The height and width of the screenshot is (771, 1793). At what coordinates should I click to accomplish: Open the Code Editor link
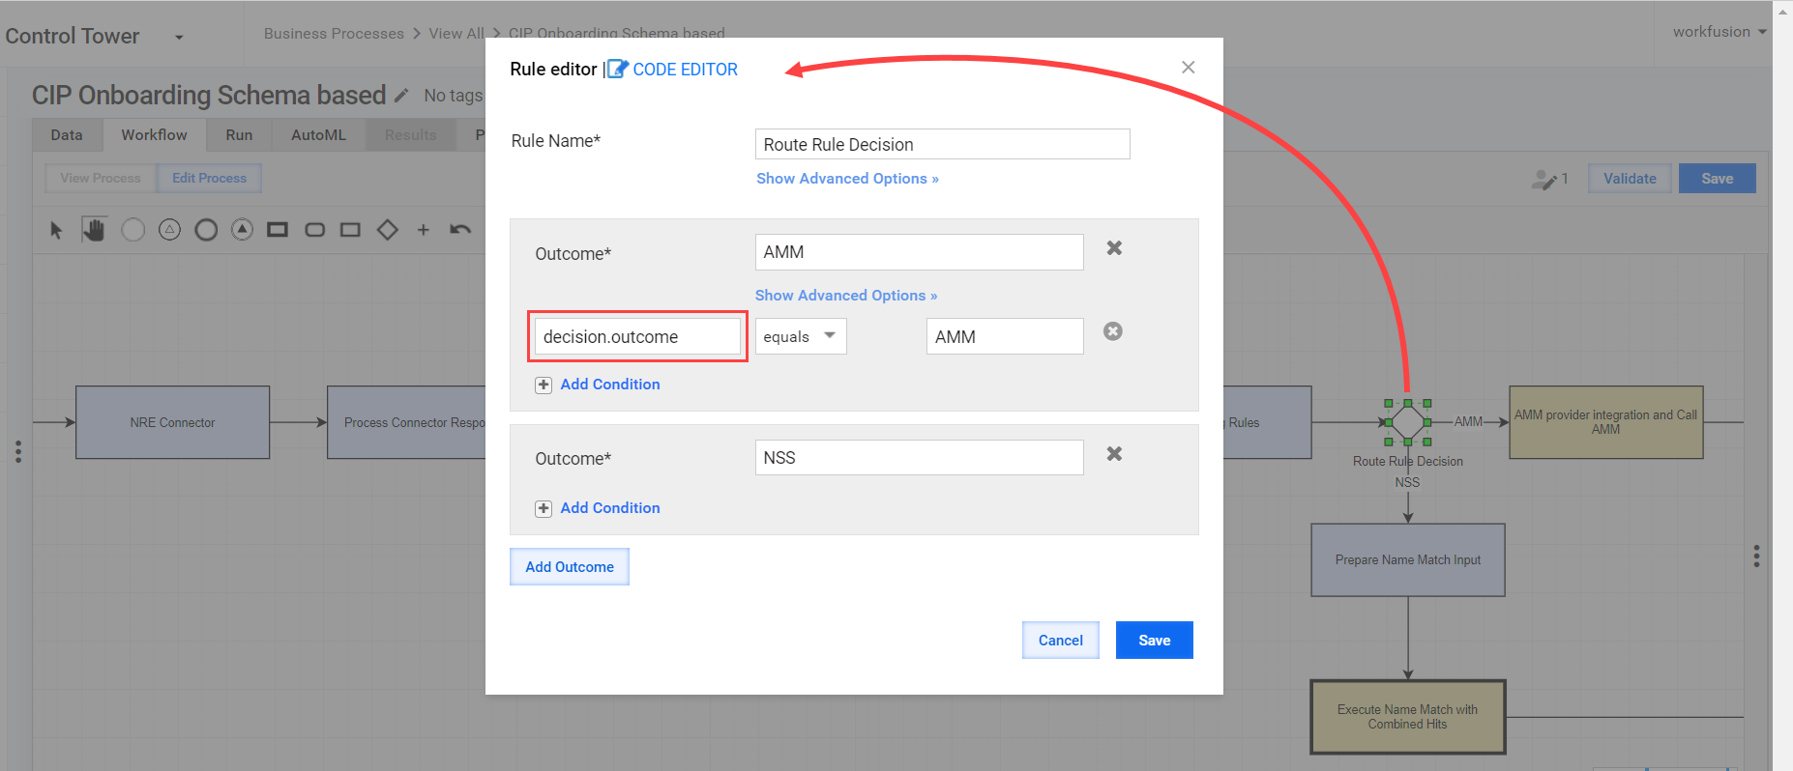point(685,70)
